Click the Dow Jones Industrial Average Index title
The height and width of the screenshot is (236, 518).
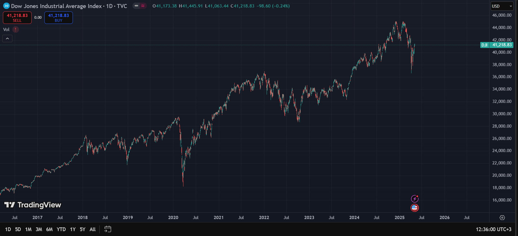(x=56, y=6)
